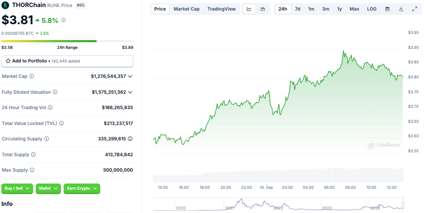Click info icon beside Total Value Locked

click(61, 124)
